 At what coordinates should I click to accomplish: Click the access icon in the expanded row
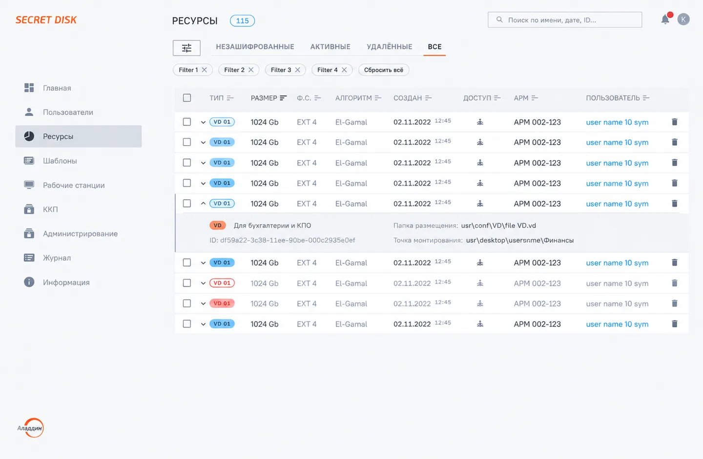coord(480,203)
